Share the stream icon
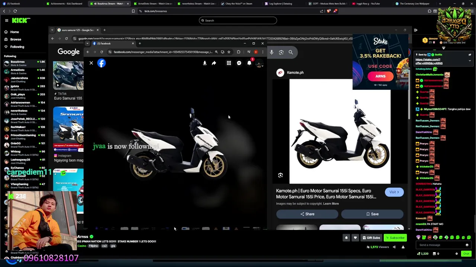This screenshot has height=267, width=476. click(394, 247)
